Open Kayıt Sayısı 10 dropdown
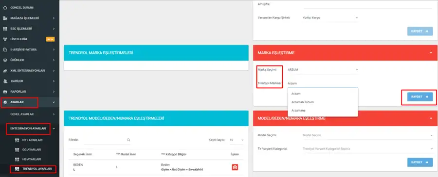Screen dimensions: 438x177 pos(237,140)
